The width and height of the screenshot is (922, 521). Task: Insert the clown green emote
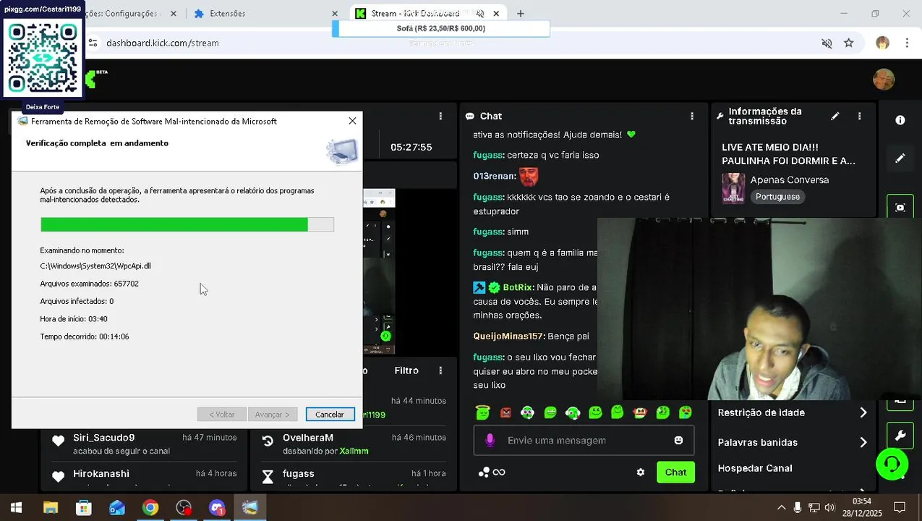tap(528, 412)
